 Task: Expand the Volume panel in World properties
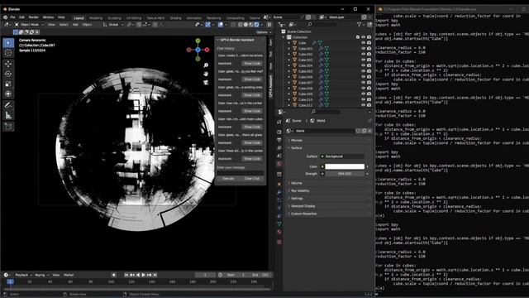[329, 183]
